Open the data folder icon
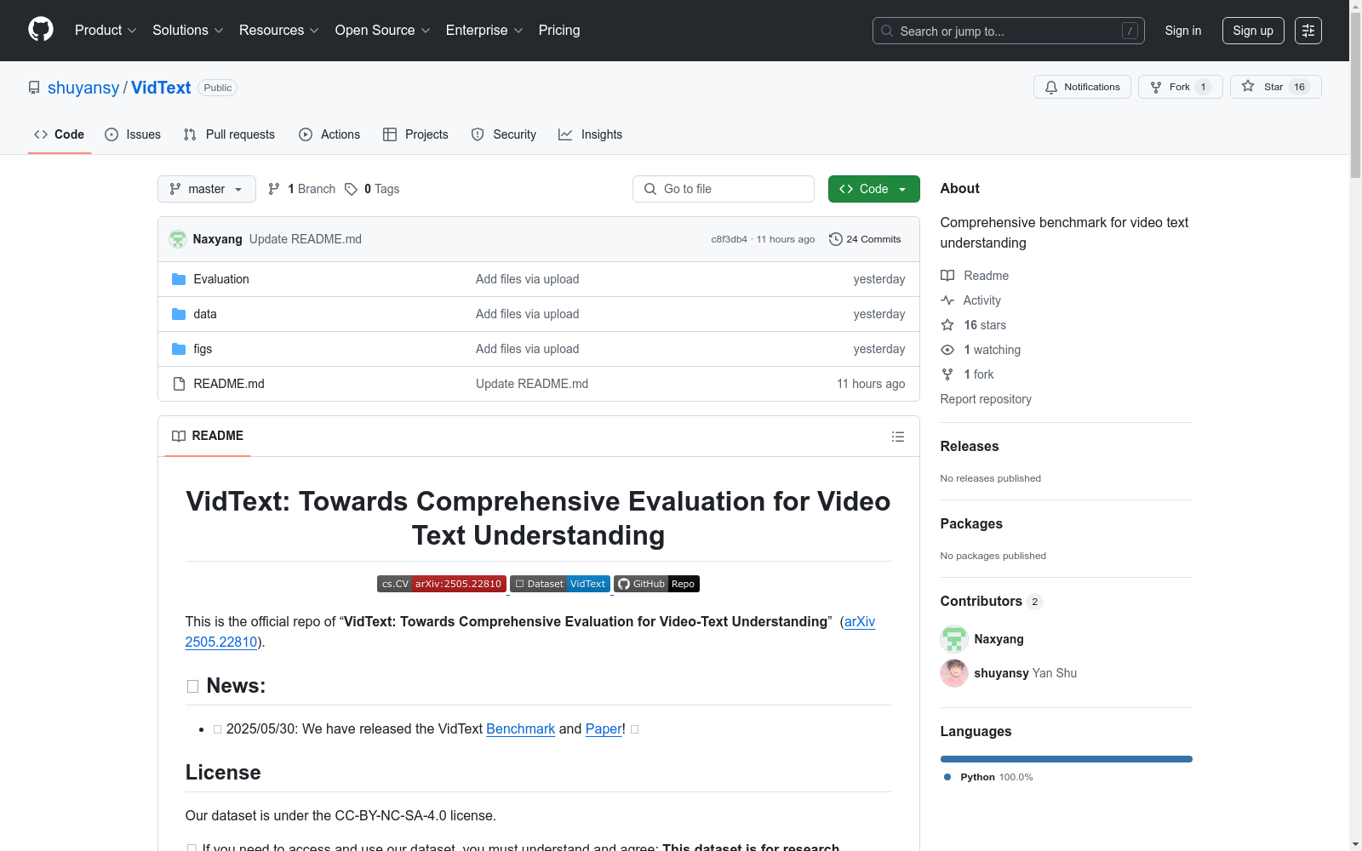The width and height of the screenshot is (1362, 851). point(179,314)
